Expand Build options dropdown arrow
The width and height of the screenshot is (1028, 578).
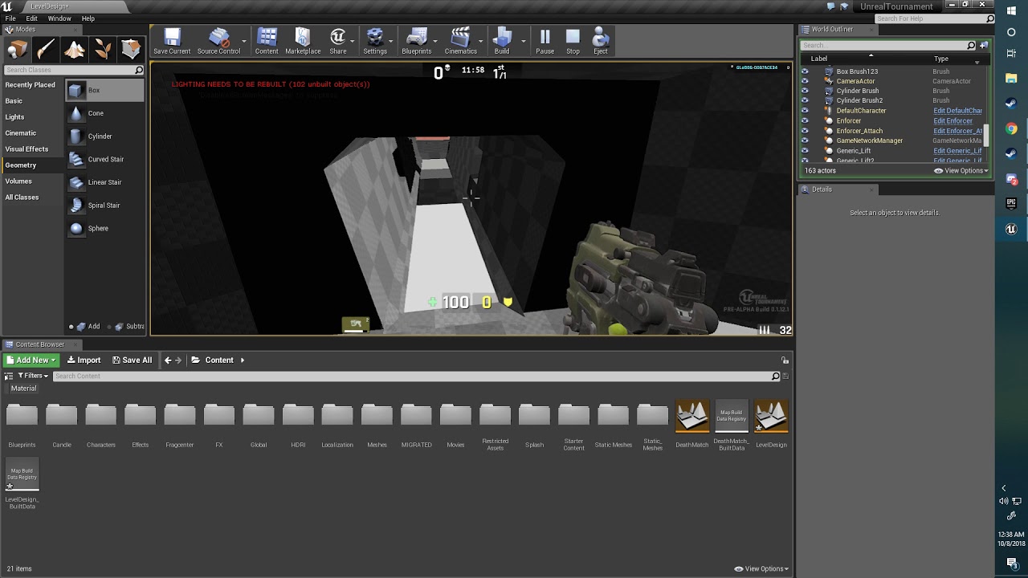(524, 42)
